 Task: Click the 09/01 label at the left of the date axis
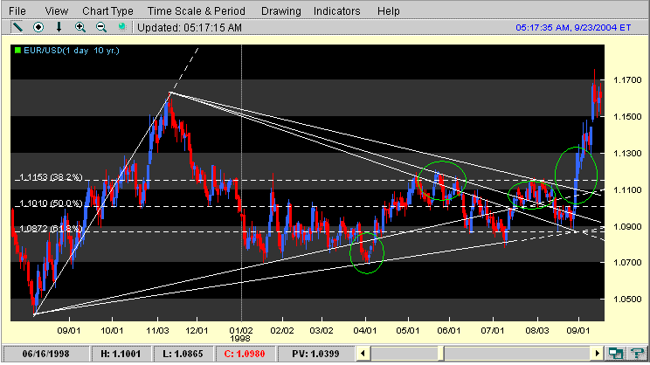69,331
